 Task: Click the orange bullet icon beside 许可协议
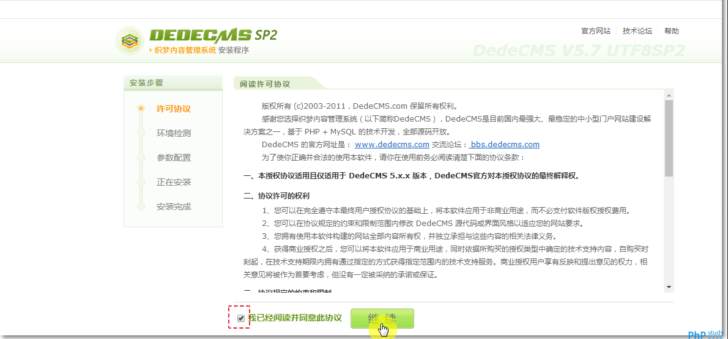click(x=141, y=109)
